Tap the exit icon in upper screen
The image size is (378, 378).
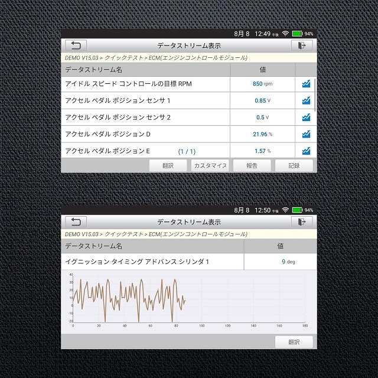pos(302,45)
